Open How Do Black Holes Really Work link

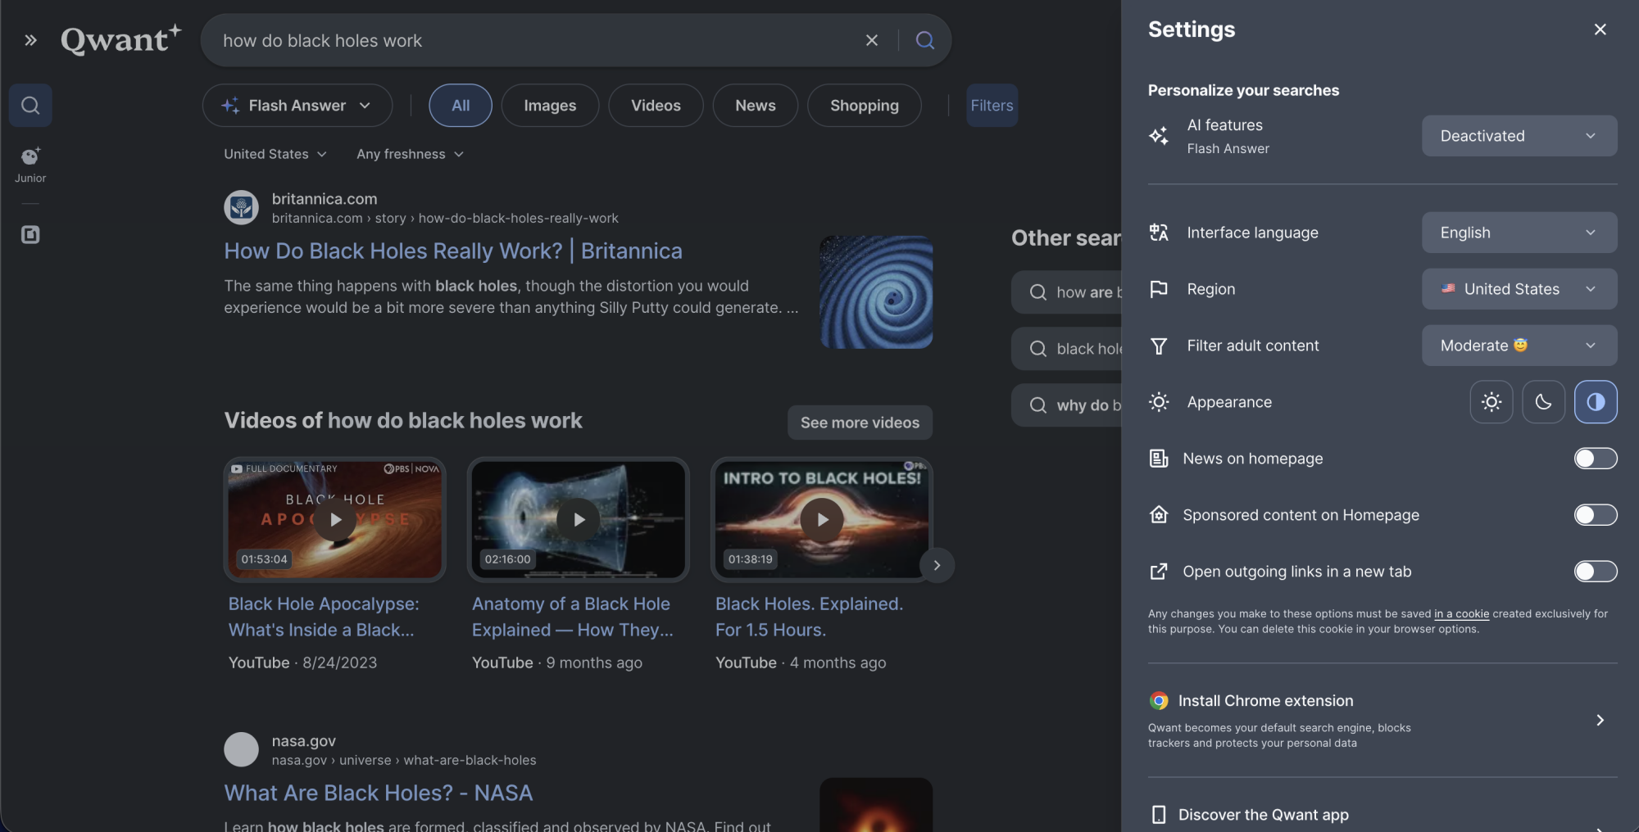(453, 251)
